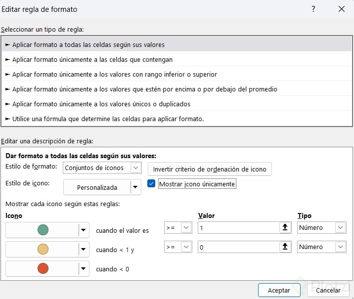Click the help question mark icon
Screen dimensions: 354x299
tap(313, 9)
